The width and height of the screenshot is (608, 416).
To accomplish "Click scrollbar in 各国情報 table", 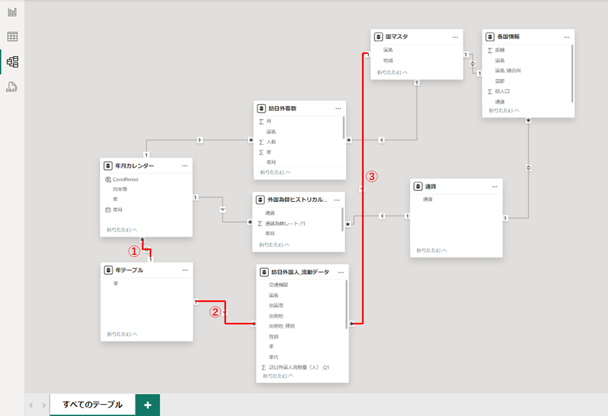I will (572, 74).
